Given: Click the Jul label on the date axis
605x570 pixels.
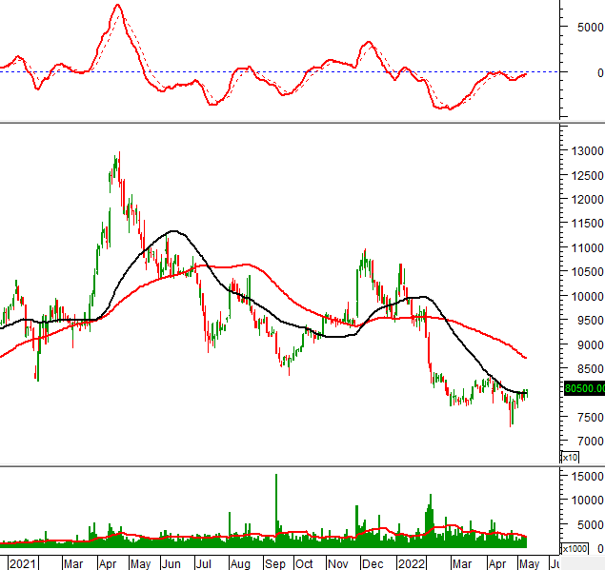Looking at the screenshot, I should click(203, 563).
